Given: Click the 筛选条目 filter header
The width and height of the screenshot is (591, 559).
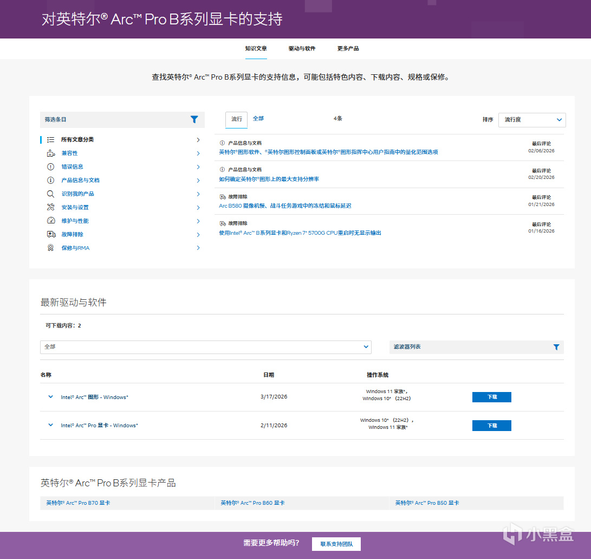Looking at the screenshot, I should click(x=122, y=120).
